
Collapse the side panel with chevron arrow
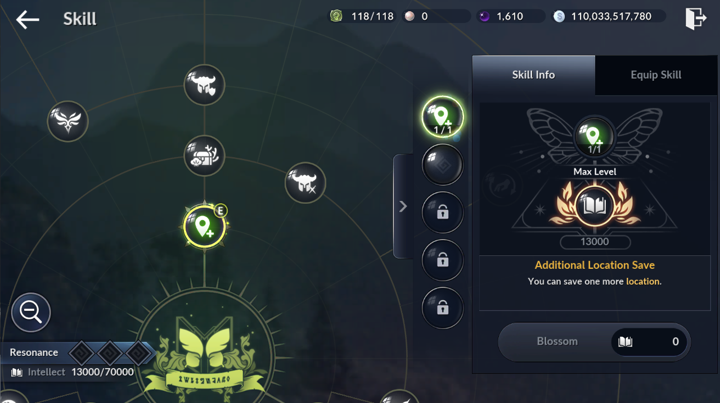[403, 207]
